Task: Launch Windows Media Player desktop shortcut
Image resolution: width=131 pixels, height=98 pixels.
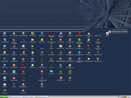Action: coord(23,33)
